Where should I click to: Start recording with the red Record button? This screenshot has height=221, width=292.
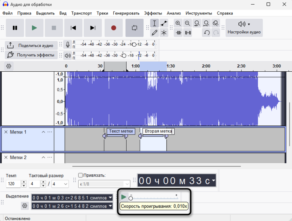pyautogui.click(x=114, y=28)
